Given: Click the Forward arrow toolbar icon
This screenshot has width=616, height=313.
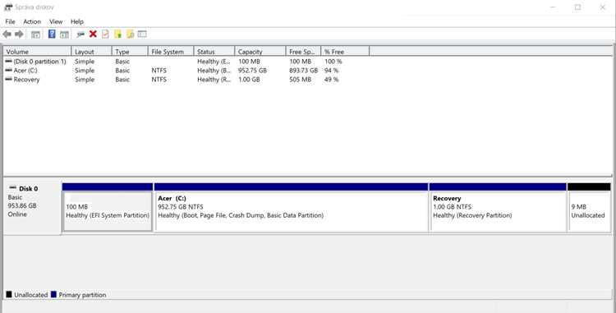Looking at the screenshot, I should coord(19,35).
